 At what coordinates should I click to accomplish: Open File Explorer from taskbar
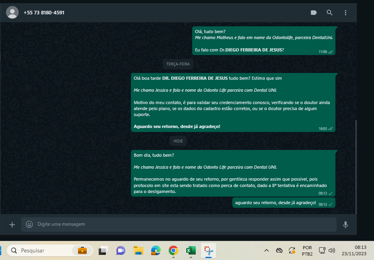(x=138, y=250)
